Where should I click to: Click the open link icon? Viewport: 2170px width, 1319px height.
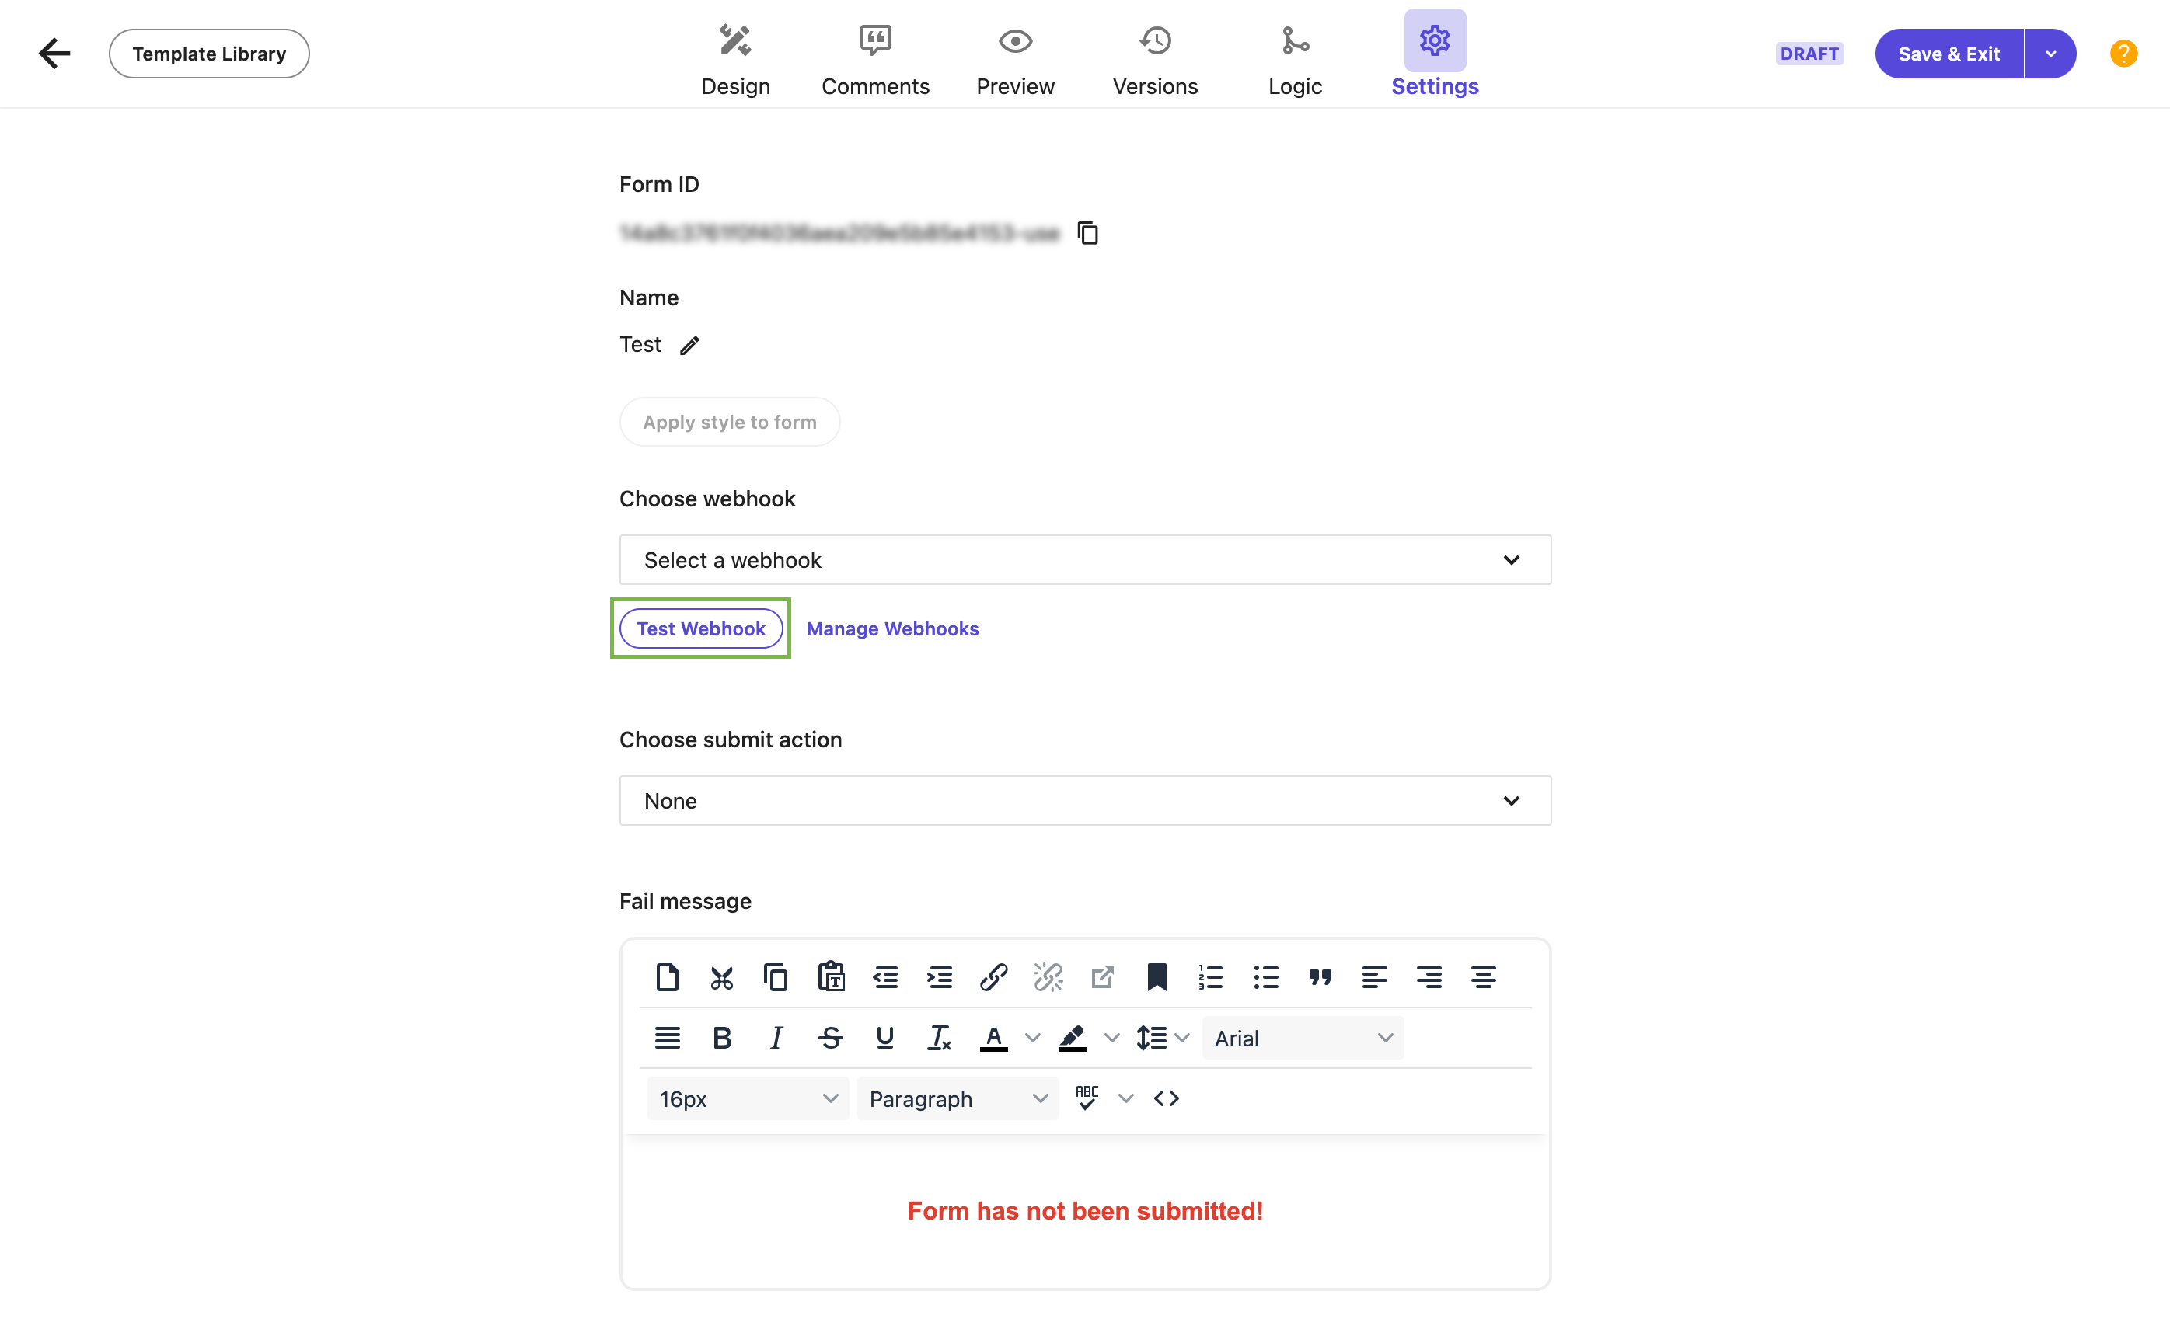(1103, 976)
